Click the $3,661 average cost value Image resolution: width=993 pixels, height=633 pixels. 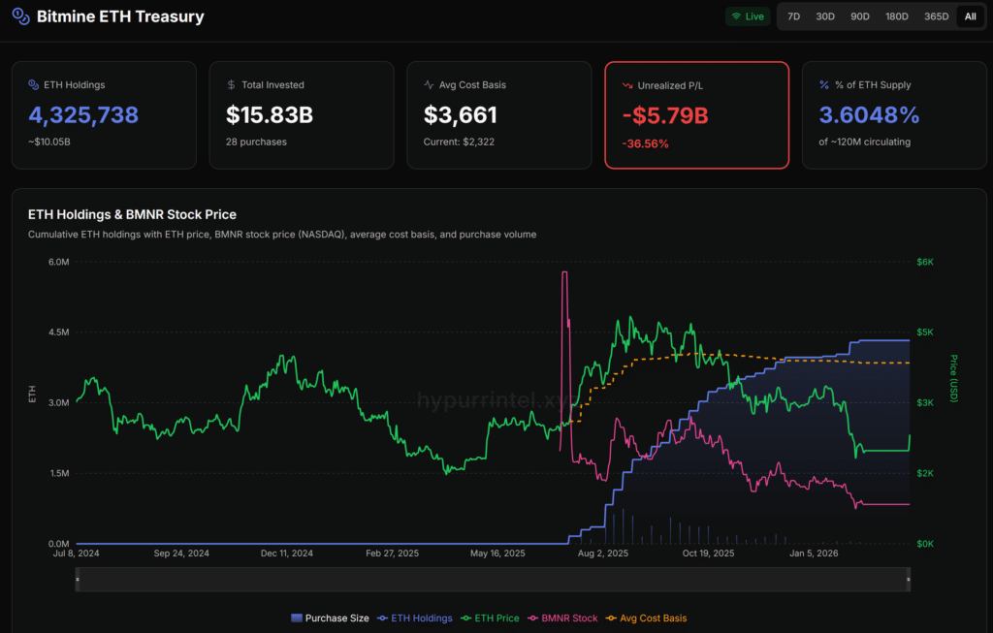pyautogui.click(x=461, y=114)
